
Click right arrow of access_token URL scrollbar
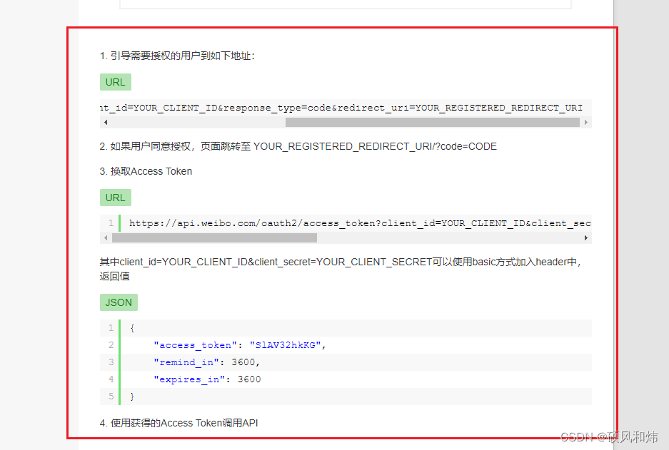(585, 237)
